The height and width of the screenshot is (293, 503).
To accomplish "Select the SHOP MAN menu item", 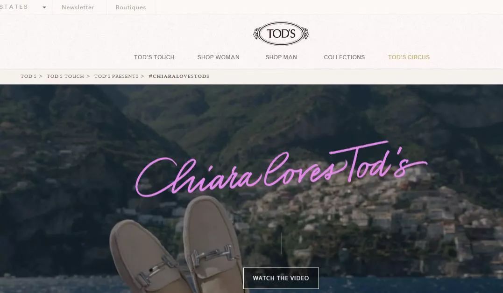I will pos(281,57).
